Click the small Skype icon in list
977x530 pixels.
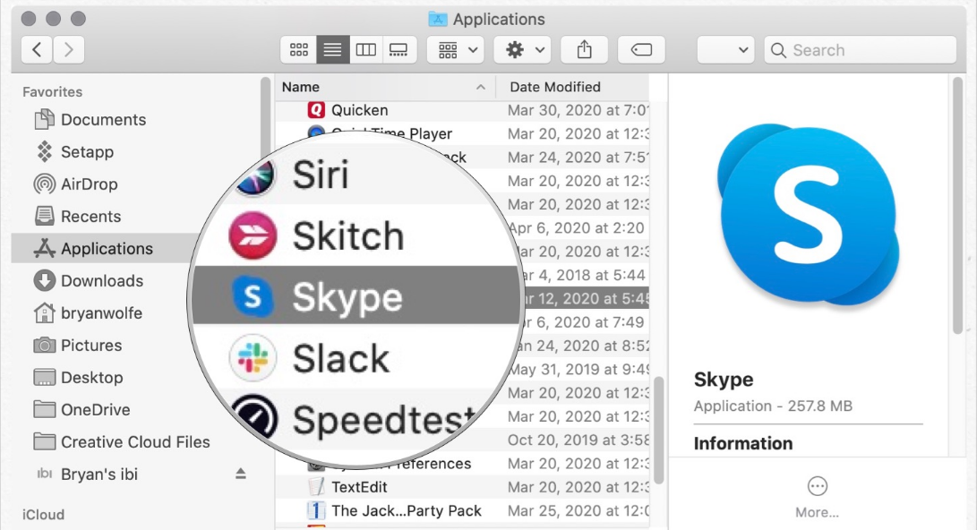253,296
